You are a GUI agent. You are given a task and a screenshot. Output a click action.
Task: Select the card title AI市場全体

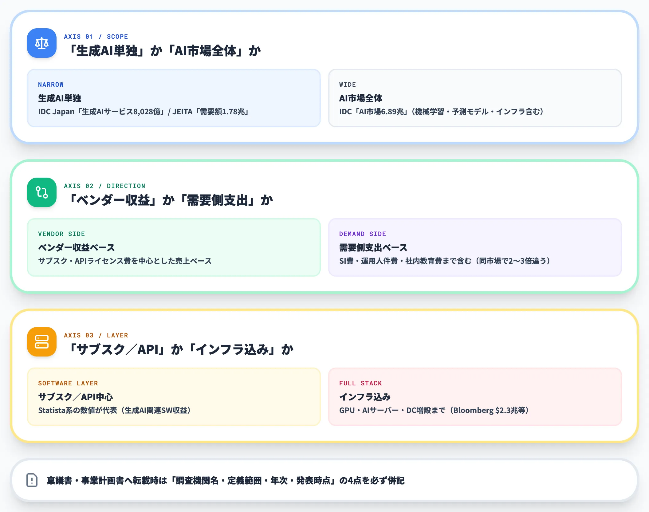click(361, 98)
